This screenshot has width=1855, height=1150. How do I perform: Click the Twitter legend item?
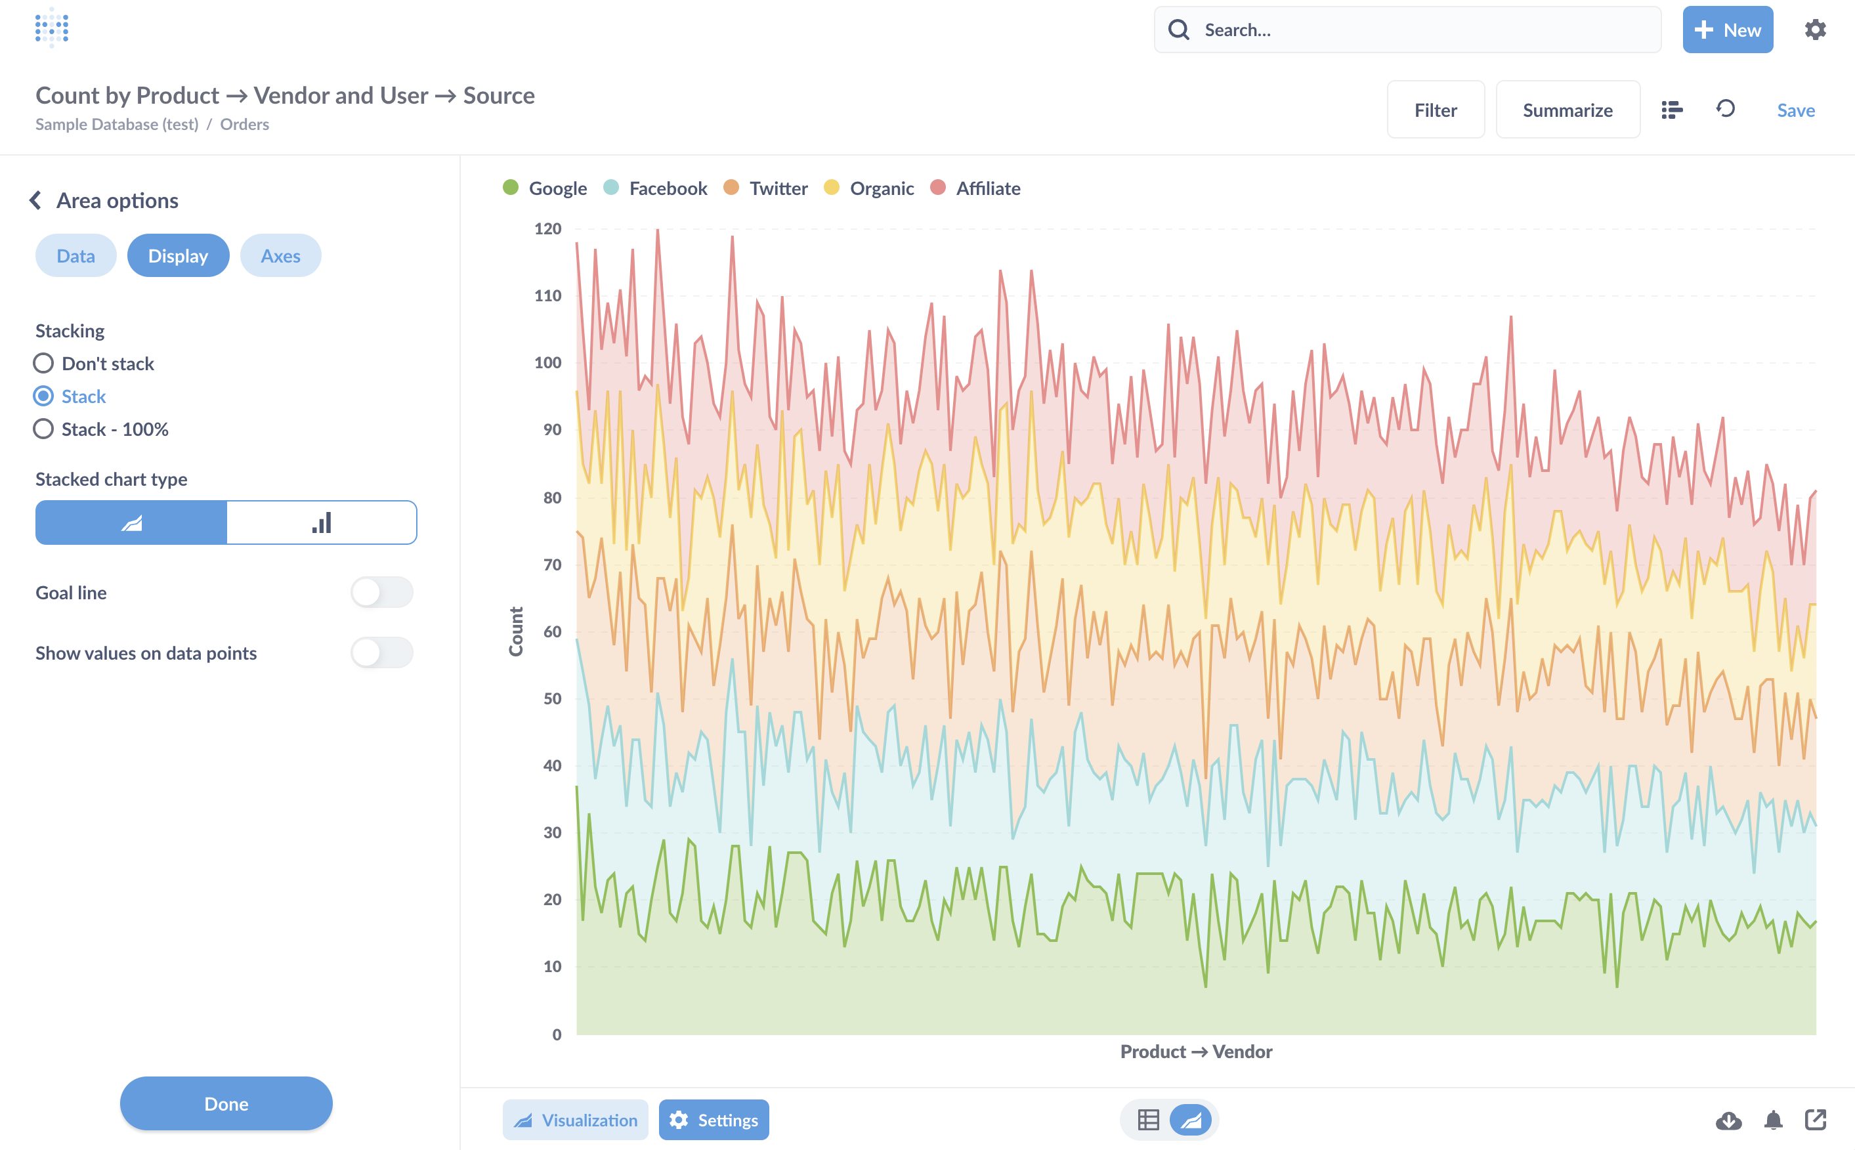point(765,188)
